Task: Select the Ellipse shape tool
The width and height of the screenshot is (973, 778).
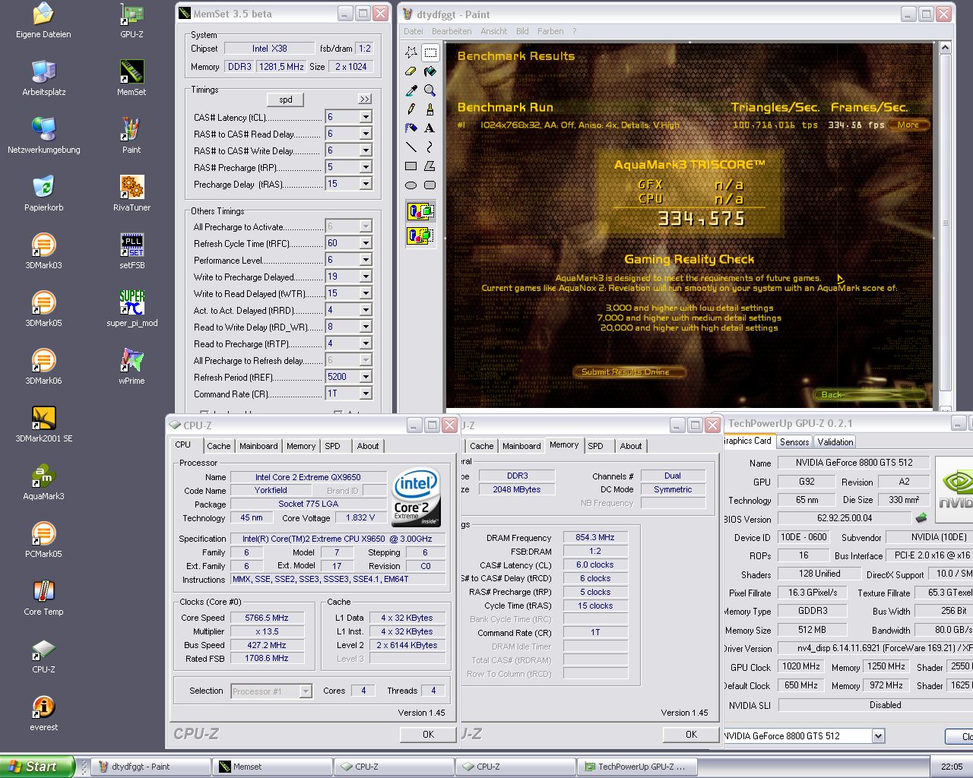Action: [x=411, y=185]
